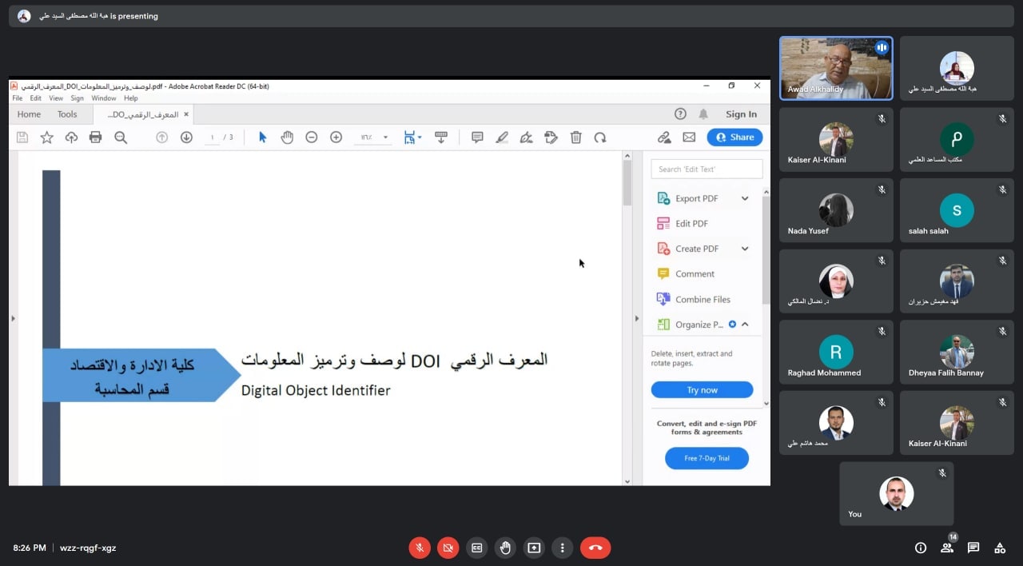Image resolution: width=1023 pixels, height=566 pixels.
Task: Open the Window menu
Action: pos(103,98)
